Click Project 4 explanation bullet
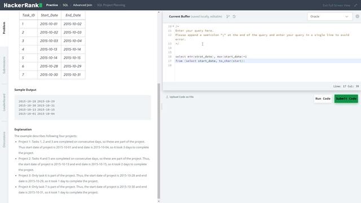 click(x=82, y=189)
